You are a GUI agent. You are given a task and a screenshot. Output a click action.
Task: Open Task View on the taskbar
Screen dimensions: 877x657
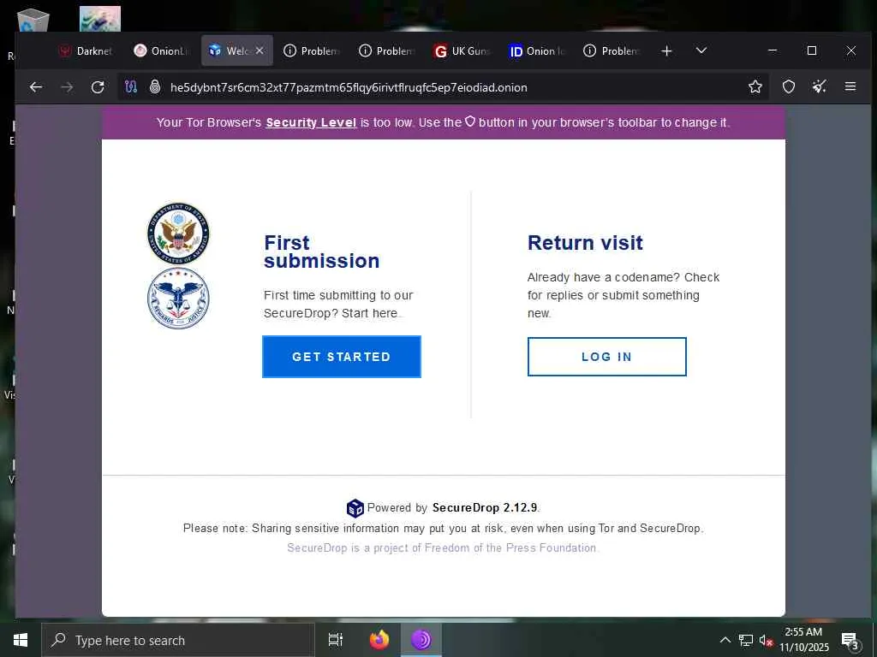click(336, 640)
